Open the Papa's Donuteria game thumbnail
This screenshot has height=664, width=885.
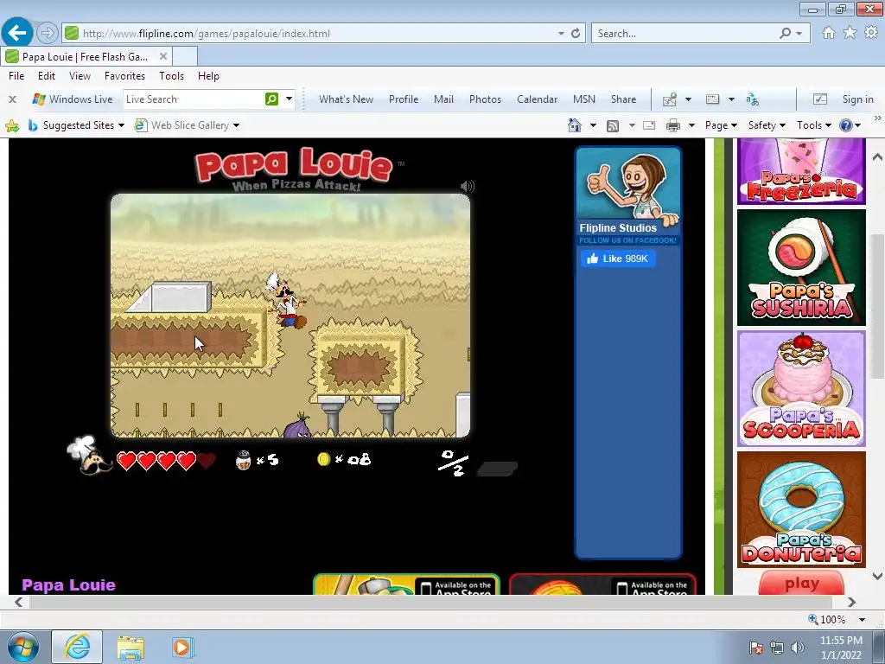point(801,509)
